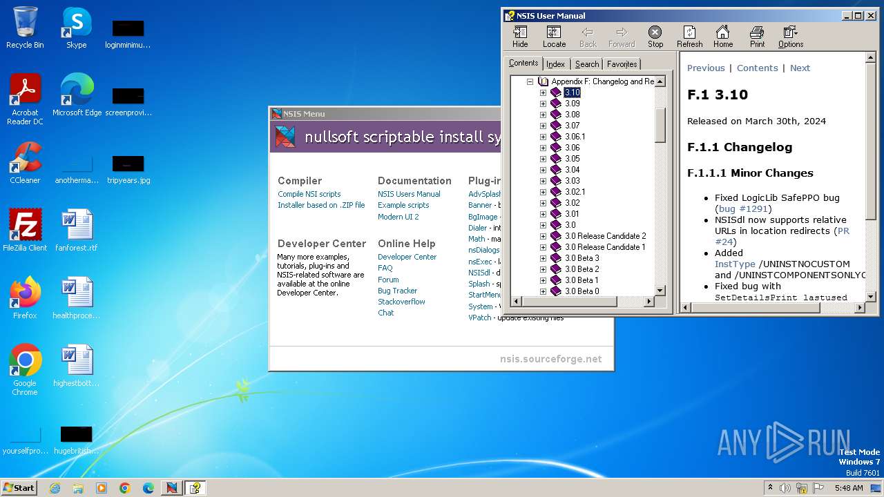Click the Stop toolbar icon

click(655, 37)
